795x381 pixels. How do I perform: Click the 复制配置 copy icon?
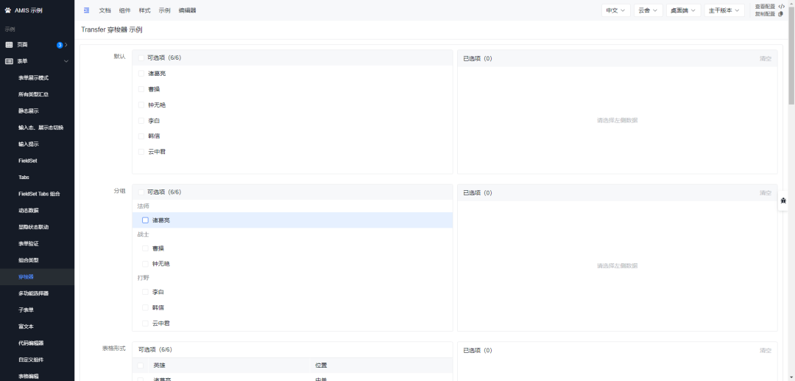pyautogui.click(x=781, y=14)
